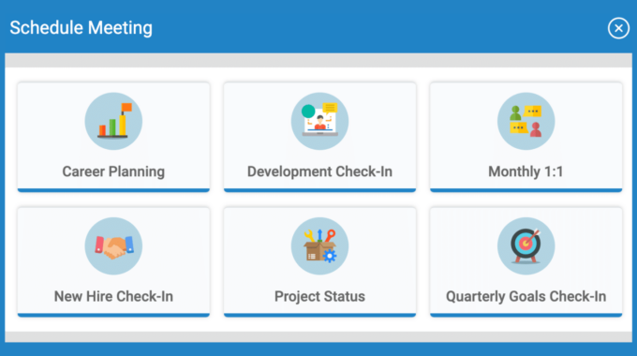
Task: Click blue bottom bar of Monthly 1:1 card
Action: (526, 190)
